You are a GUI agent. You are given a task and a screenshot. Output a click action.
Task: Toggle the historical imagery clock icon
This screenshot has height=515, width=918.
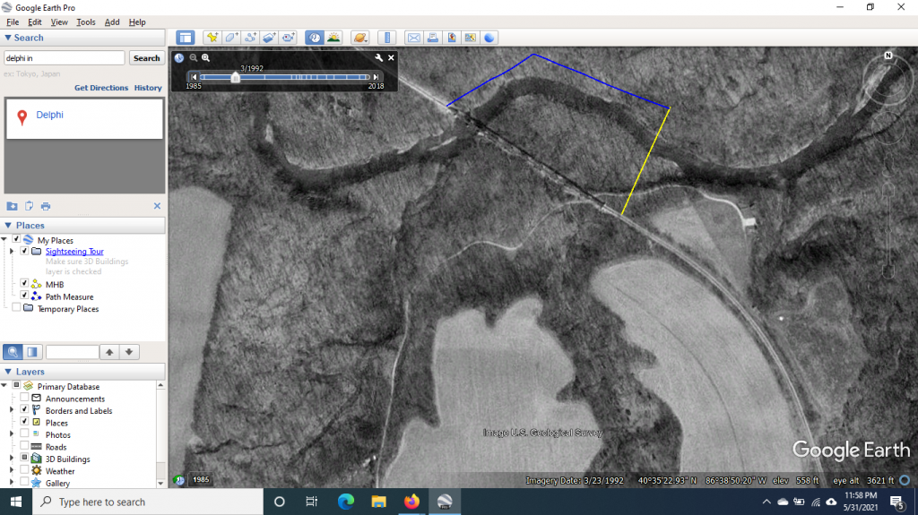(x=315, y=38)
